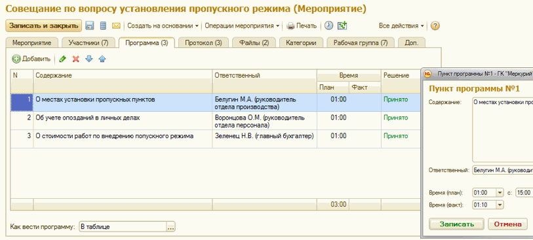Click Добавить to add a program item
The height and width of the screenshot is (240, 533).
click(x=31, y=59)
